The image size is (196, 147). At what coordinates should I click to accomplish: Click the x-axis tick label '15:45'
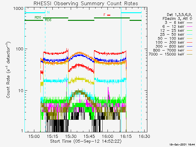coord(89,136)
